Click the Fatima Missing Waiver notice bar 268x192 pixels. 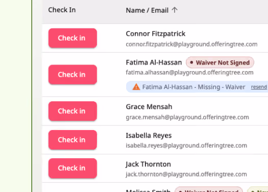[x=197, y=87]
